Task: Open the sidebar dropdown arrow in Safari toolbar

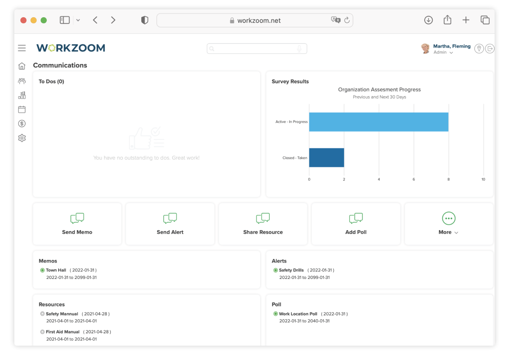Action: [78, 20]
